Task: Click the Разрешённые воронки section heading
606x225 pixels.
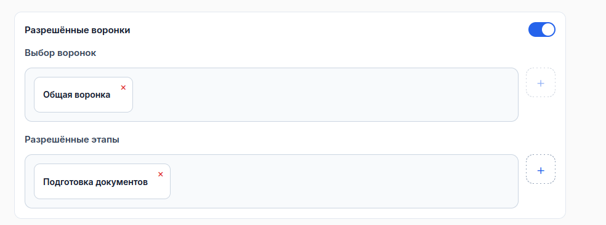Action: pyautogui.click(x=78, y=31)
